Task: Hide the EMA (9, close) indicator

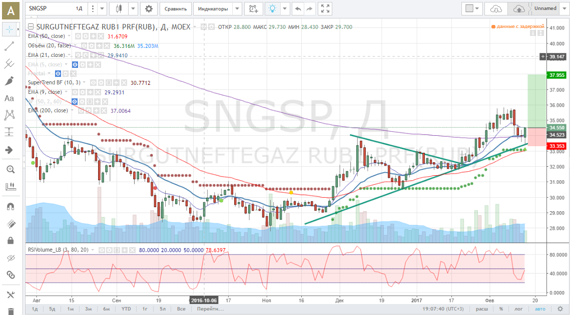Action: click(x=75, y=92)
